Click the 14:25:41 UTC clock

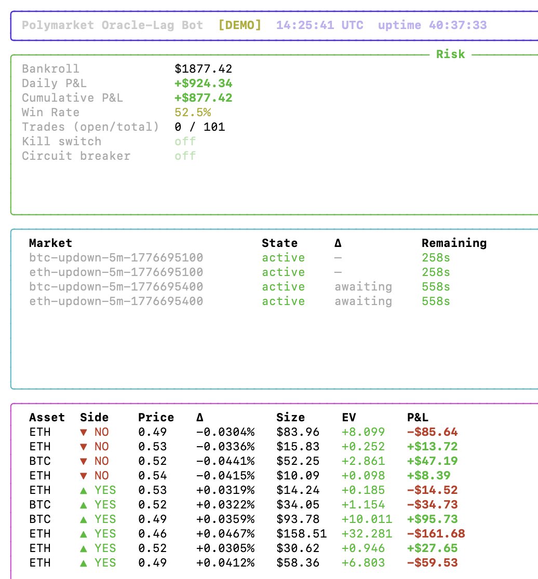tap(319, 25)
